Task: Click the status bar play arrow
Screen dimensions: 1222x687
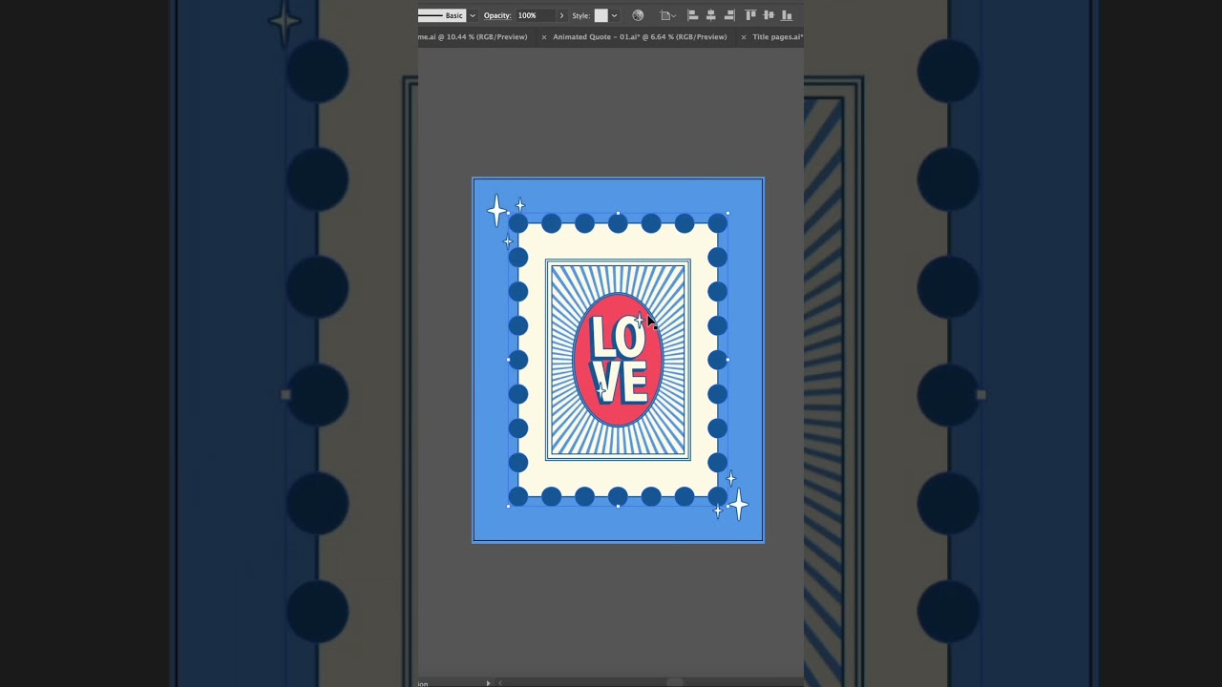Action: (x=488, y=682)
